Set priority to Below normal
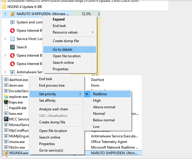Image resolution: width=192 pixels, height=159 pixels. pyautogui.click(x=107, y=120)
